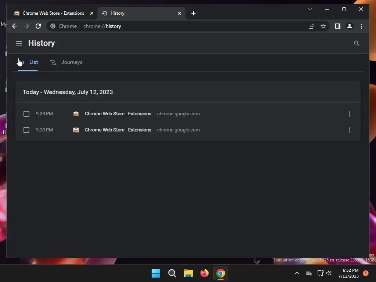The image size is (376, 282).
Task: Click first entry's chrome.google.com domain text
Action: click(x=178, y=114)
